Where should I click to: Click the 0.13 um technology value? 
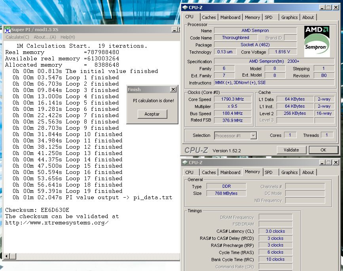click(225, 52)
